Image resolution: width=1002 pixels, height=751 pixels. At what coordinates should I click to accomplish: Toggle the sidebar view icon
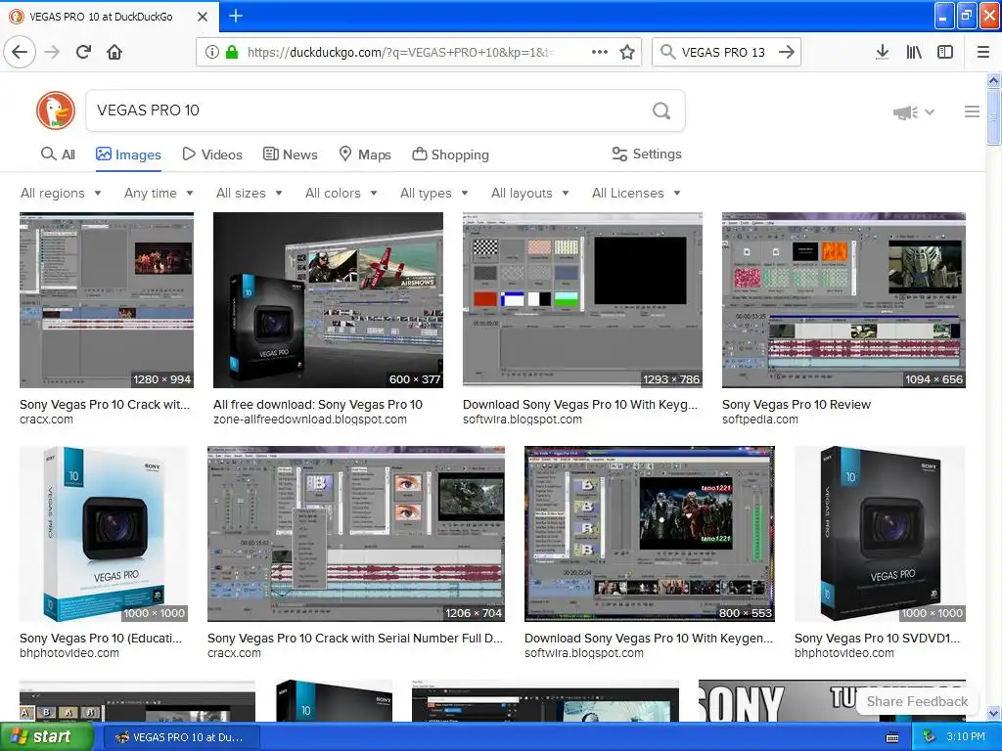pos(945,52)
